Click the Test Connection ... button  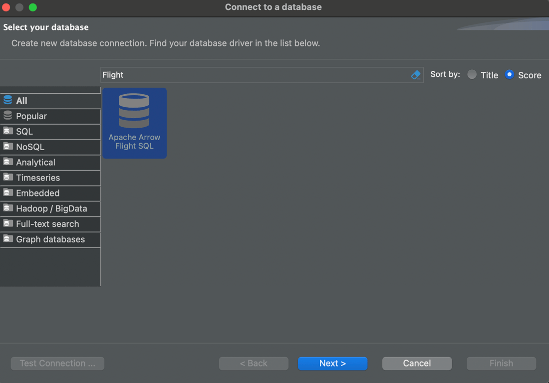click(57, 364)
